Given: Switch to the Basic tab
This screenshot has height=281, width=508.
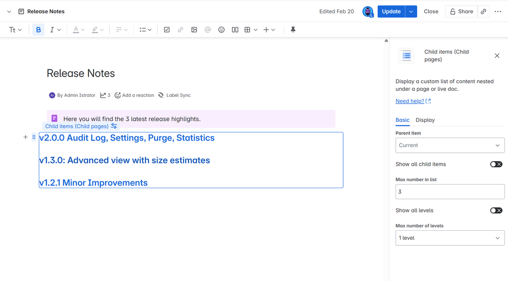Looking at the screenshot, I should pyautogui.click(x=402, y=120).
